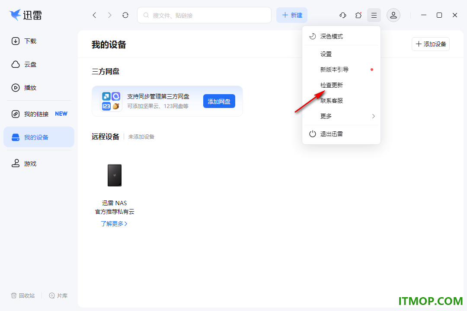Click the 三方网盘 heading

coord(106,71)
